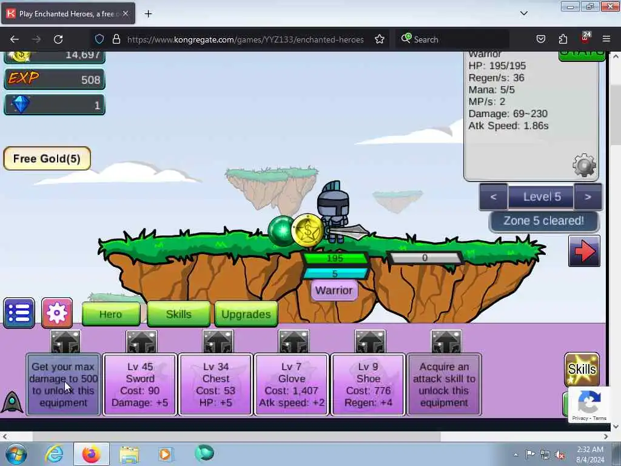Click the vertical page scrollbar
Viewport: 621px width, 466px height.
point(616,113)
